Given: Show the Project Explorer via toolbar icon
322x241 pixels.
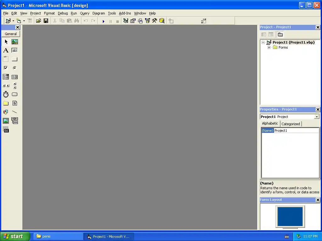Looking at the screenshot, I should pos(126,21).
